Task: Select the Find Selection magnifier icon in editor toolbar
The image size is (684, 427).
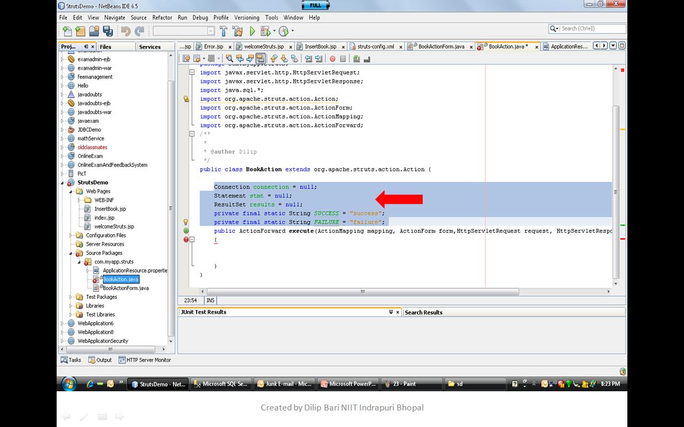Action: pos(230,58)
